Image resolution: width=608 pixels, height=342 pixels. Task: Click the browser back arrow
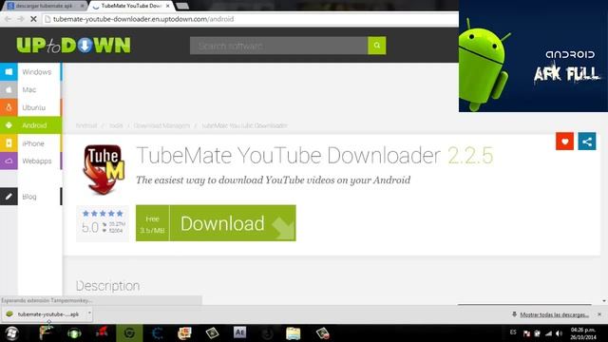click(8, 19)
